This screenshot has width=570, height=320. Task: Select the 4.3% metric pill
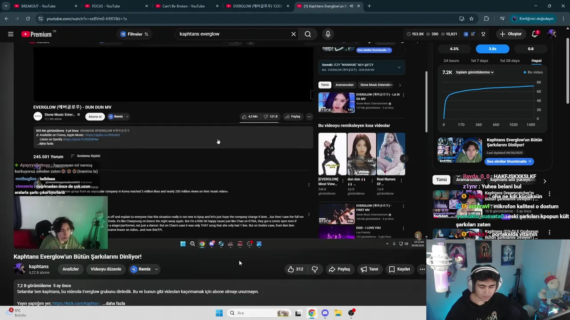click(454, 49)
